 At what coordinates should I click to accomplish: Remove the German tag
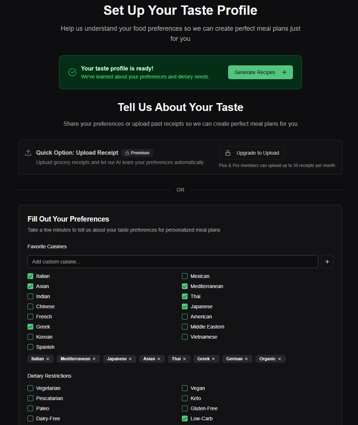click(x=246, y=359)
